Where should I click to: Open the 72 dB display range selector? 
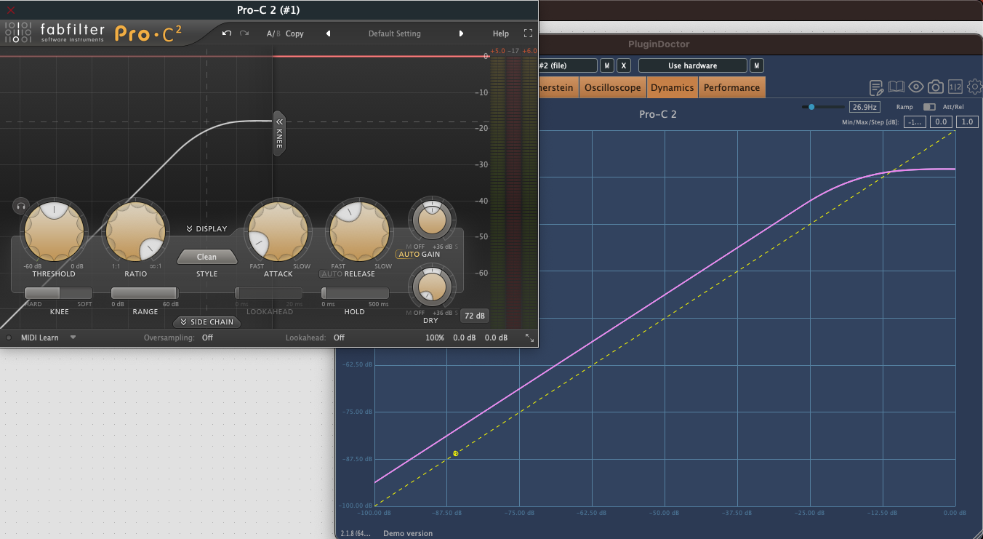(475, 316)
